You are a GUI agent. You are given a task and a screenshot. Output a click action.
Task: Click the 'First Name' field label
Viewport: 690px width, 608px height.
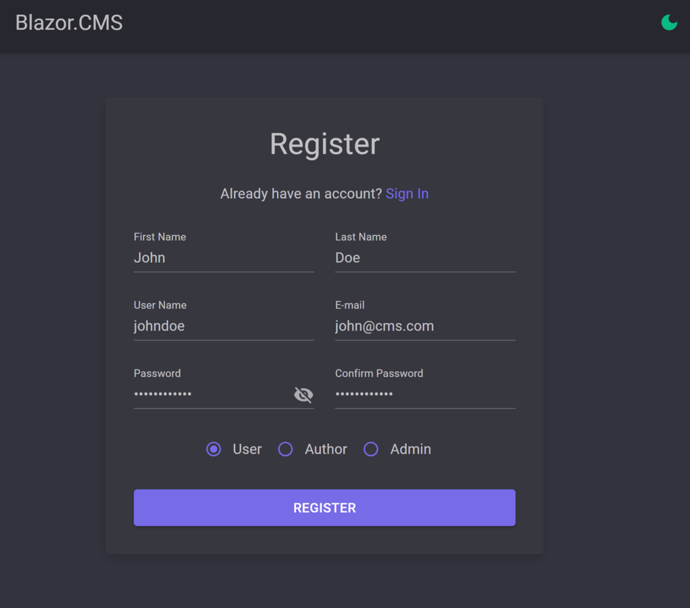coord(159,237)
